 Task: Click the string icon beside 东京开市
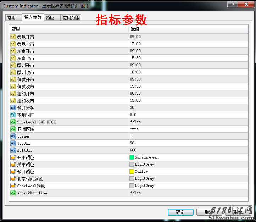pyautogui.click(x=13, y=51)
